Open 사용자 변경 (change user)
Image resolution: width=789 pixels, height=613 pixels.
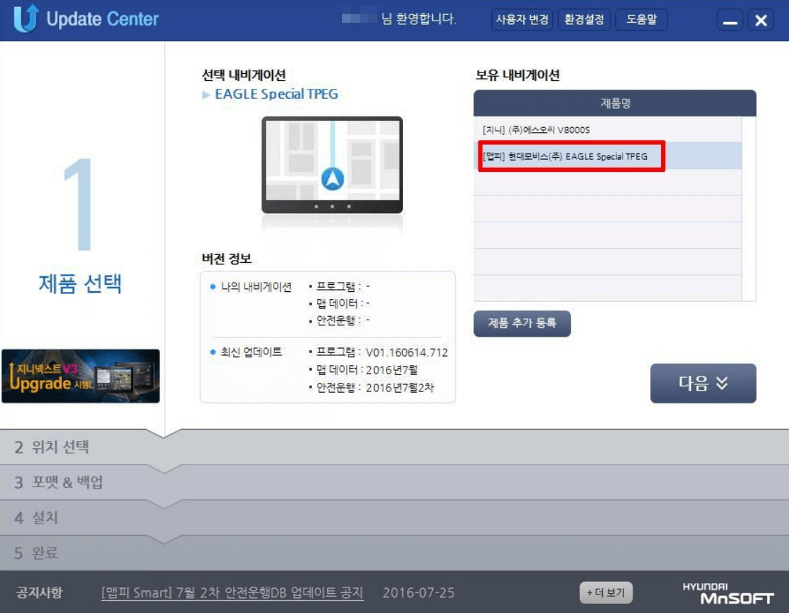tap(522, 20)
